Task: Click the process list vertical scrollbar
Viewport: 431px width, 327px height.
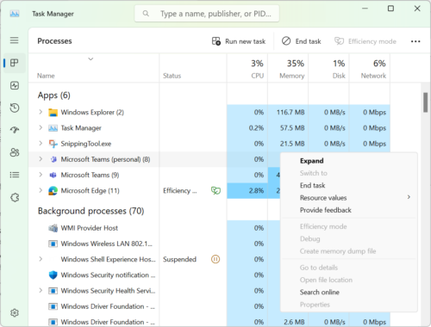Action: [426, 102]
